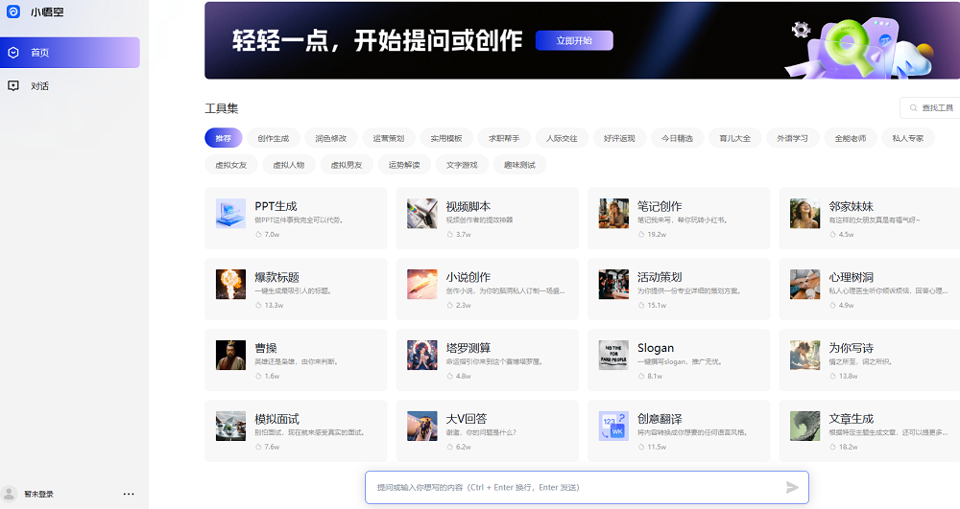The image size is (960, 509).
Task: Click the 小说创作 tool title
Action: coord(468,277)
